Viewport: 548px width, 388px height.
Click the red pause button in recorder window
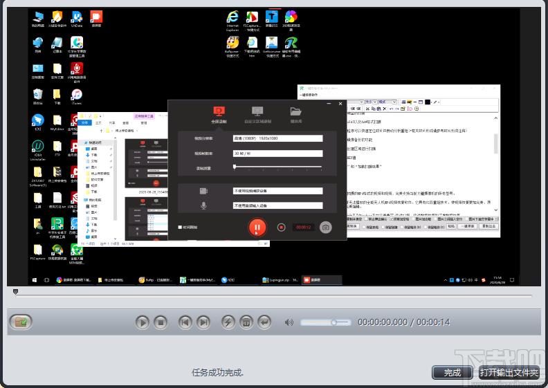pos(257,228)
